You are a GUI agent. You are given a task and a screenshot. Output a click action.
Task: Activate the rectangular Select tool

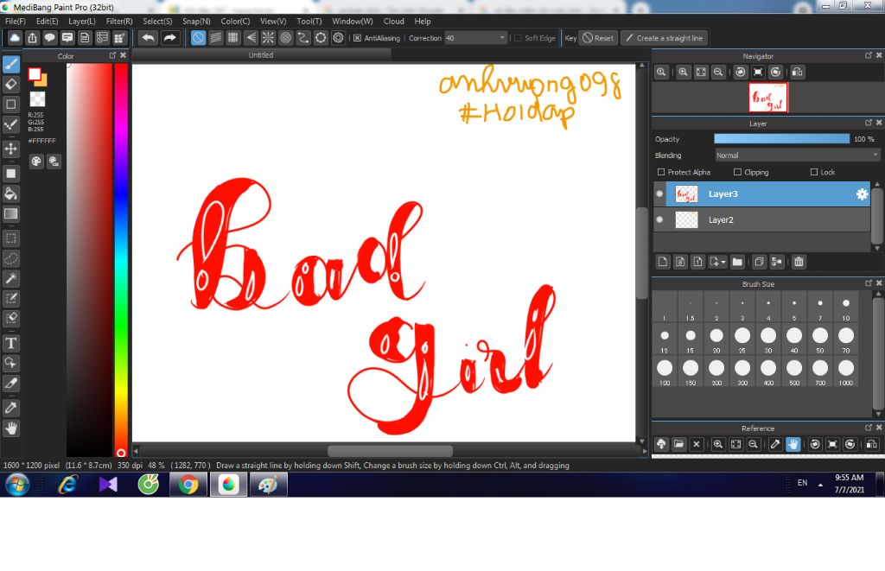point(11,238)
